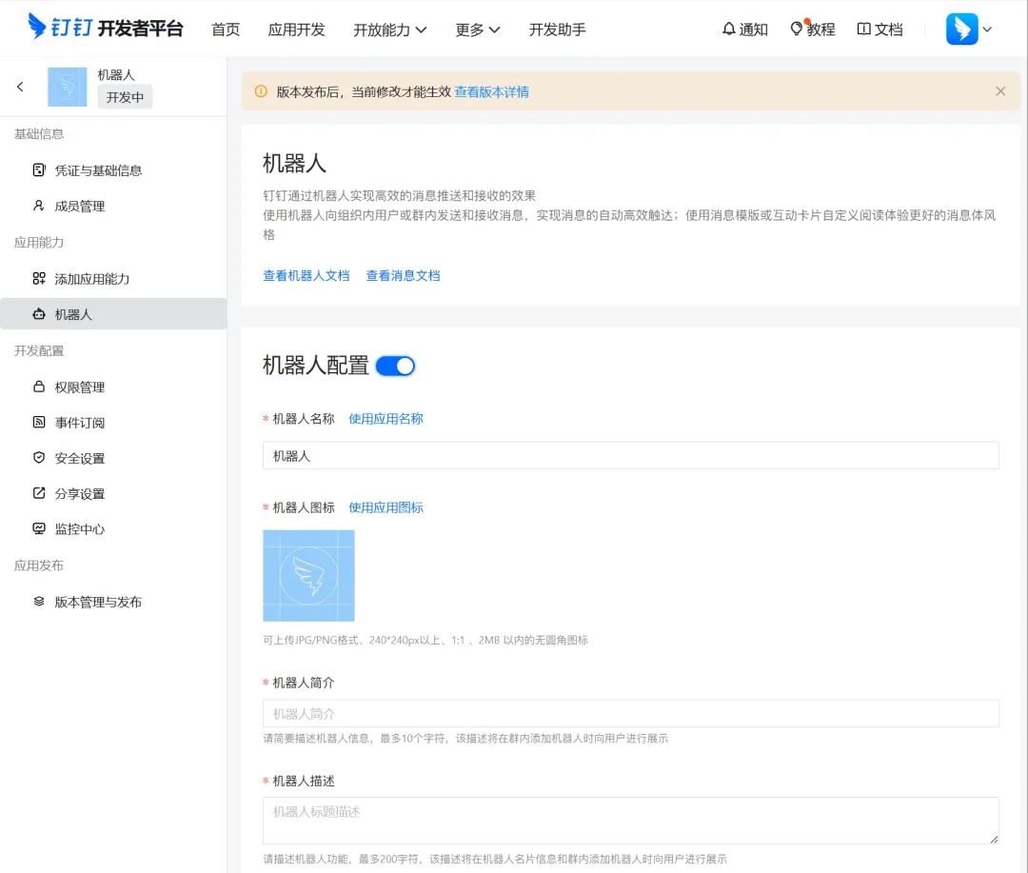The image size is (1028, 873).
Task: Click the 开发中 status tag
Action: click(125, 97)
